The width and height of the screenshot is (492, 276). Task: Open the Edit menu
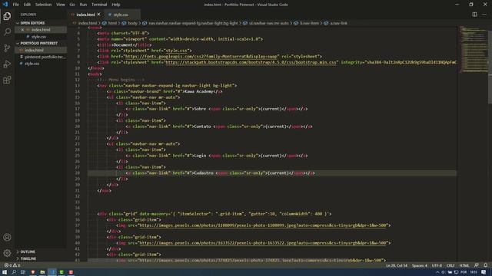27,5
